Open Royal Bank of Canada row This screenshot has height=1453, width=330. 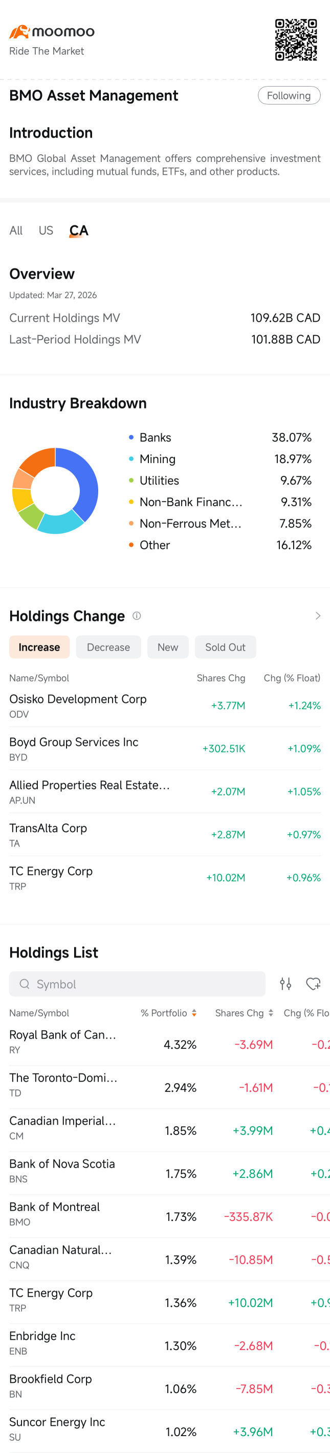[165, 1044]
